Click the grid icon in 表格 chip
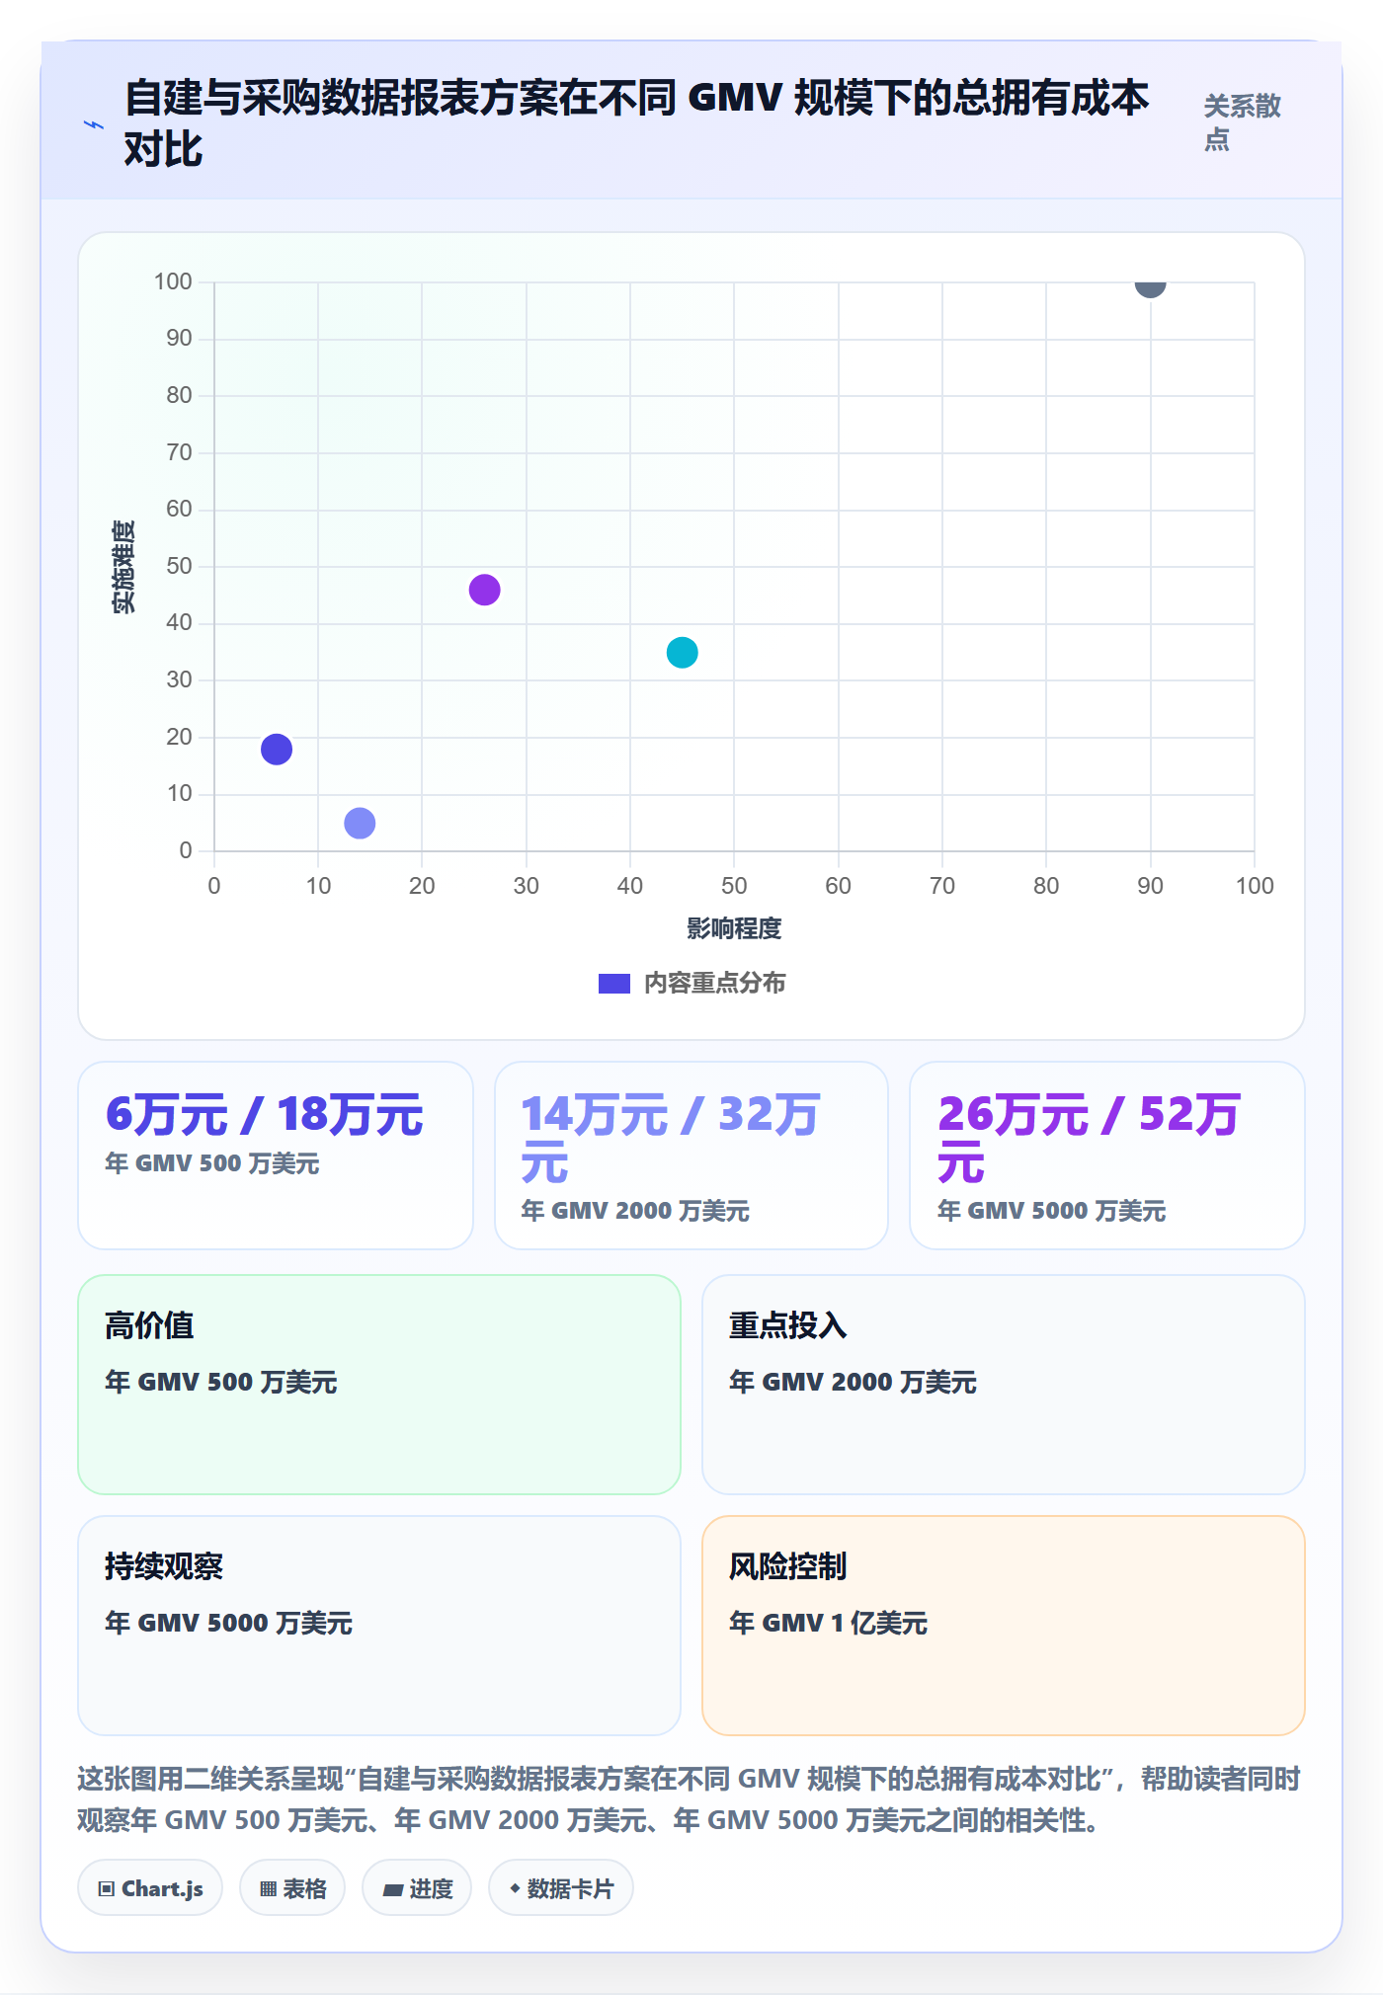1383x1995 pixels. [268, 1889]
